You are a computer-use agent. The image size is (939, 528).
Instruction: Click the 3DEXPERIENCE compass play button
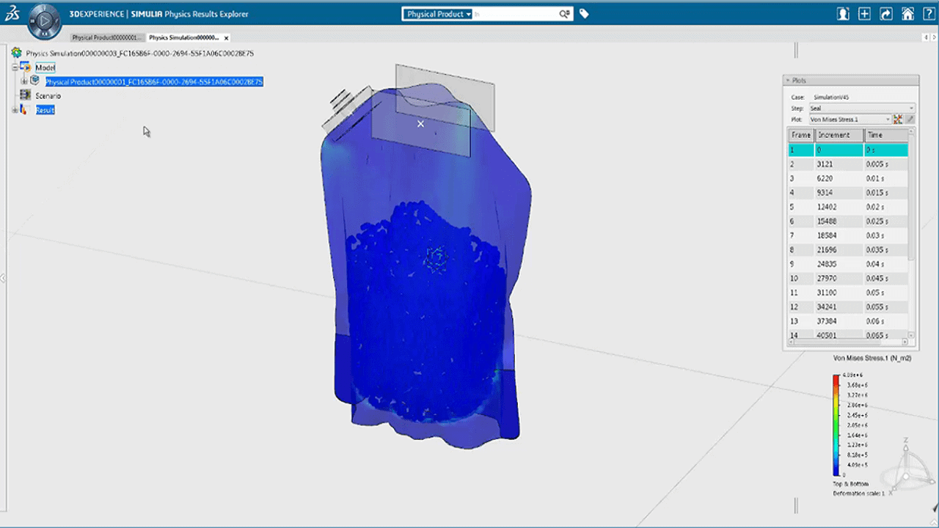click(x=43, y=21)
